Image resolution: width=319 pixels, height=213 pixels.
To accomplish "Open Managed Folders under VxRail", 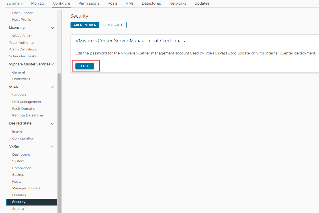I will click(26, 189).
